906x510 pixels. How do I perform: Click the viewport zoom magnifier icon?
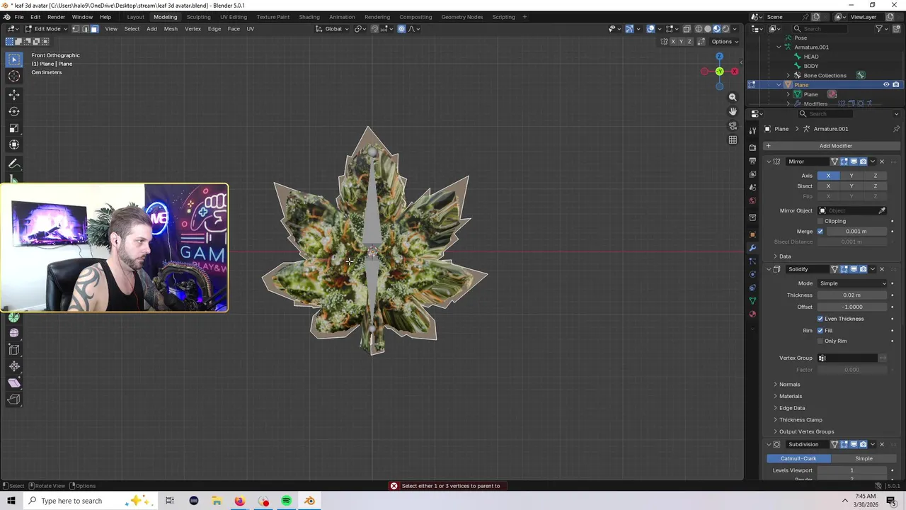point(733,97)
